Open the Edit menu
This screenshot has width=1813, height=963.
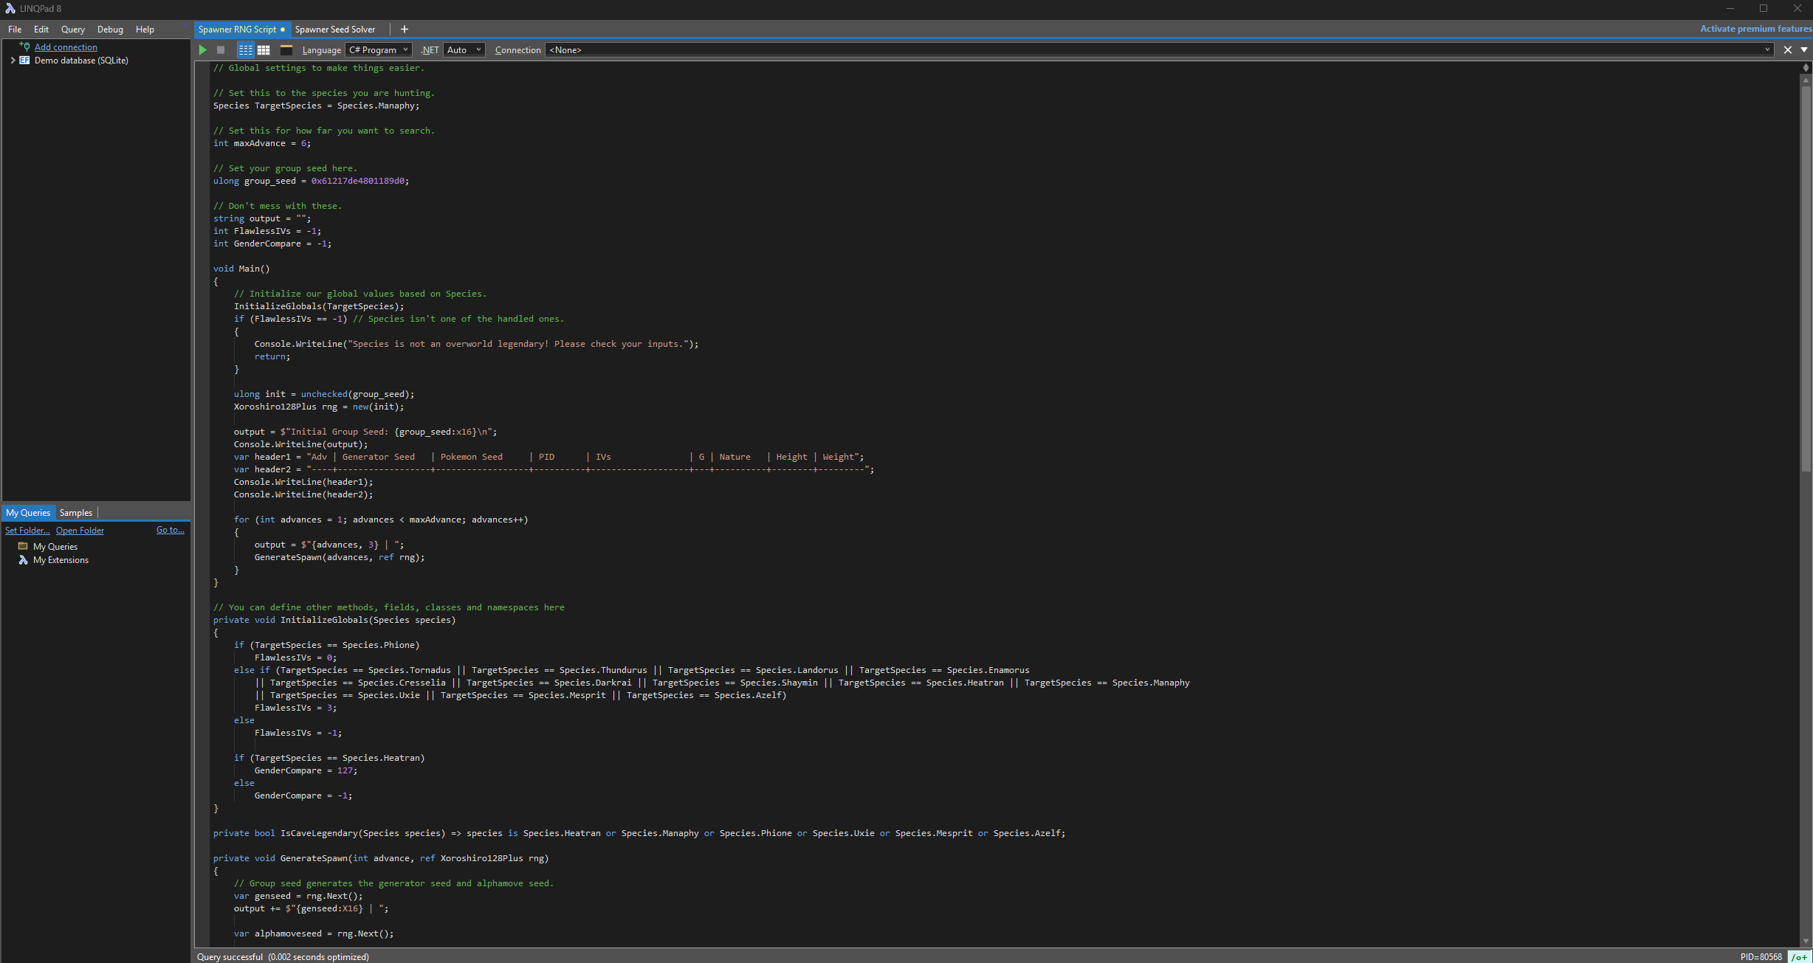coord(41,30)
